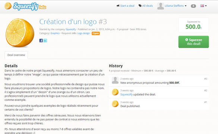Click the Deal published. text
This screenshot has width=218, height=134.
pyautogui.click(x=130, y=106)
